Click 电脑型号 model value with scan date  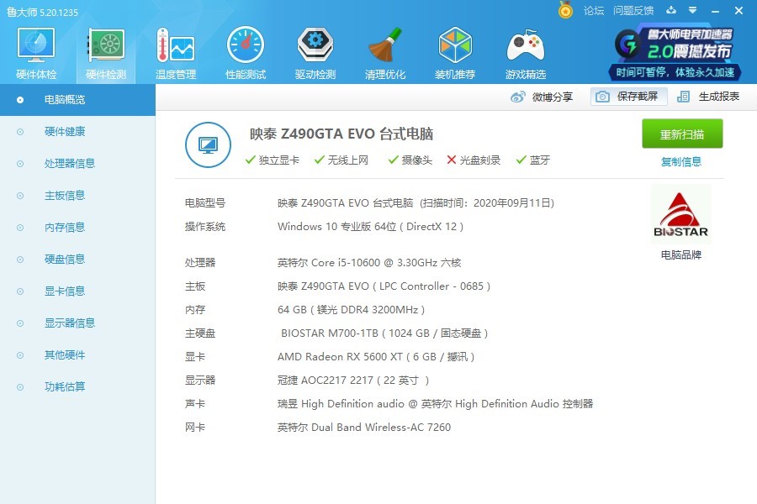coord(416,203)
